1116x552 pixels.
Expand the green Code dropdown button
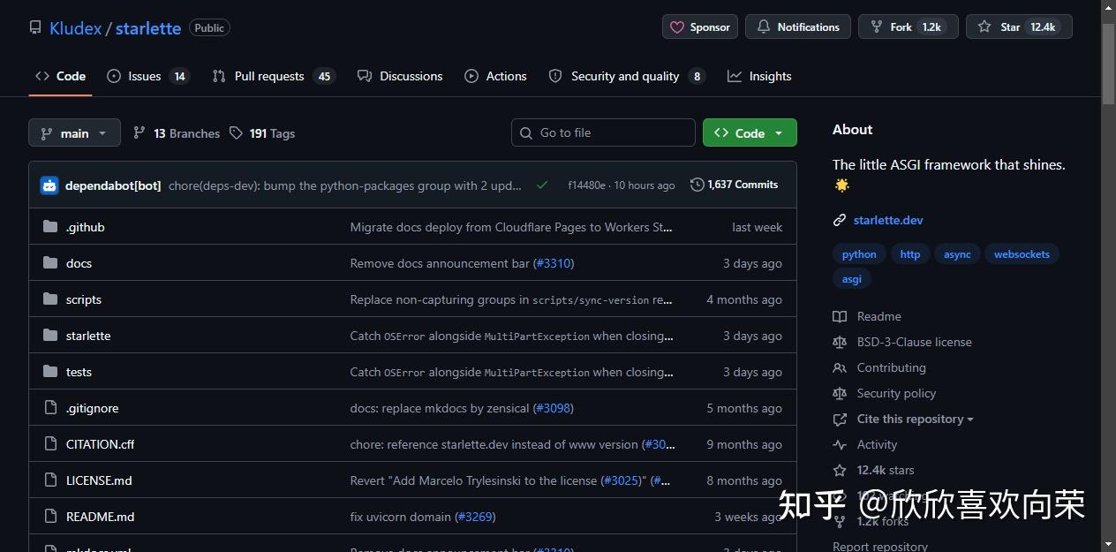pyautogui.click(x=750, y=132)
